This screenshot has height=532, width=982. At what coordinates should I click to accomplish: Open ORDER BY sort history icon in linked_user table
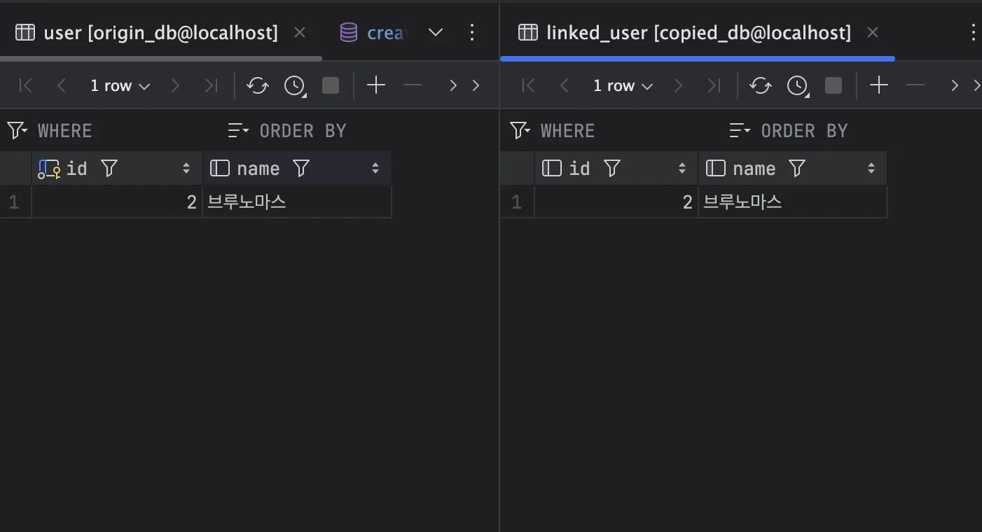pyautogui.click(x=740, y=130)
